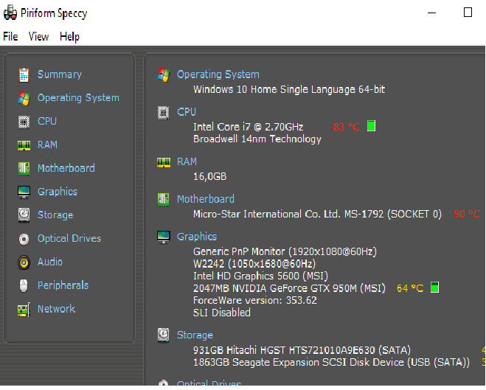
Task: Click '931GB Hitachi HGST HTS721010A9E630 (SATA)' line
Action: click(302, 350)
